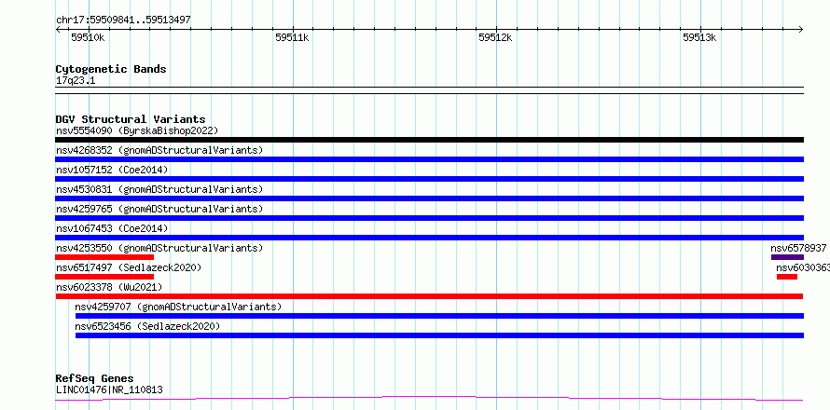Open nsv6523456 Sedlazeck2020 variant label
The height and width of the screenshot is (410, 830).
147,326
